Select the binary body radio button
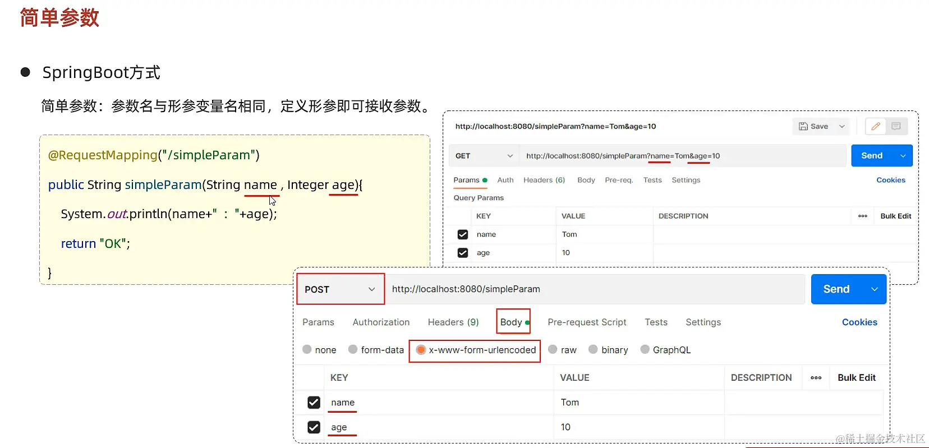The image size is (929, 448). click(x=593, y=349)
